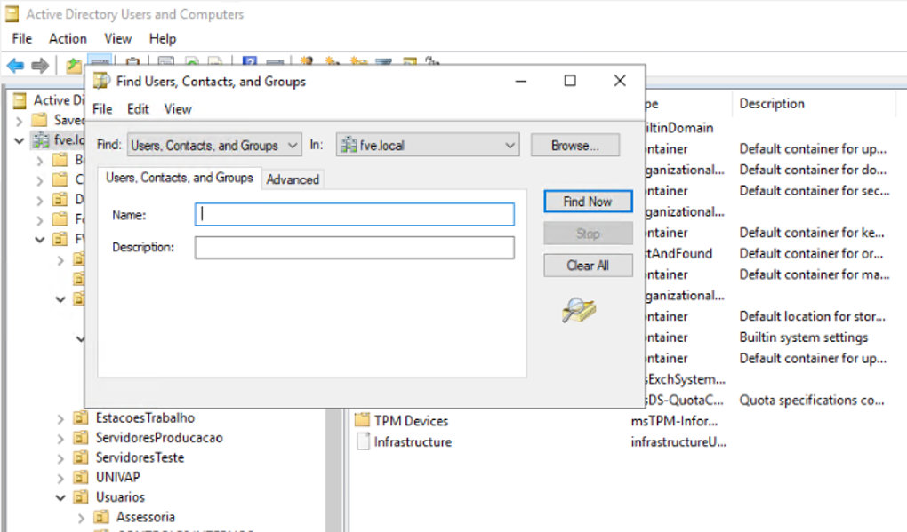The height and width of the screenshot is (532, 907).
Task: Select the EstacoesTrabalho OU icon
Action: 81,417
